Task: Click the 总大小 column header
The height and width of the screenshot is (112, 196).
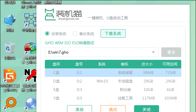Action: pyautogui.click(x=147, y=64)
